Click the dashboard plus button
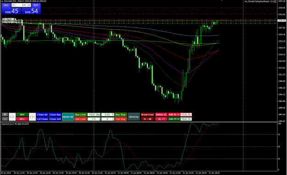Screen dimensions: 287x175 5,115
